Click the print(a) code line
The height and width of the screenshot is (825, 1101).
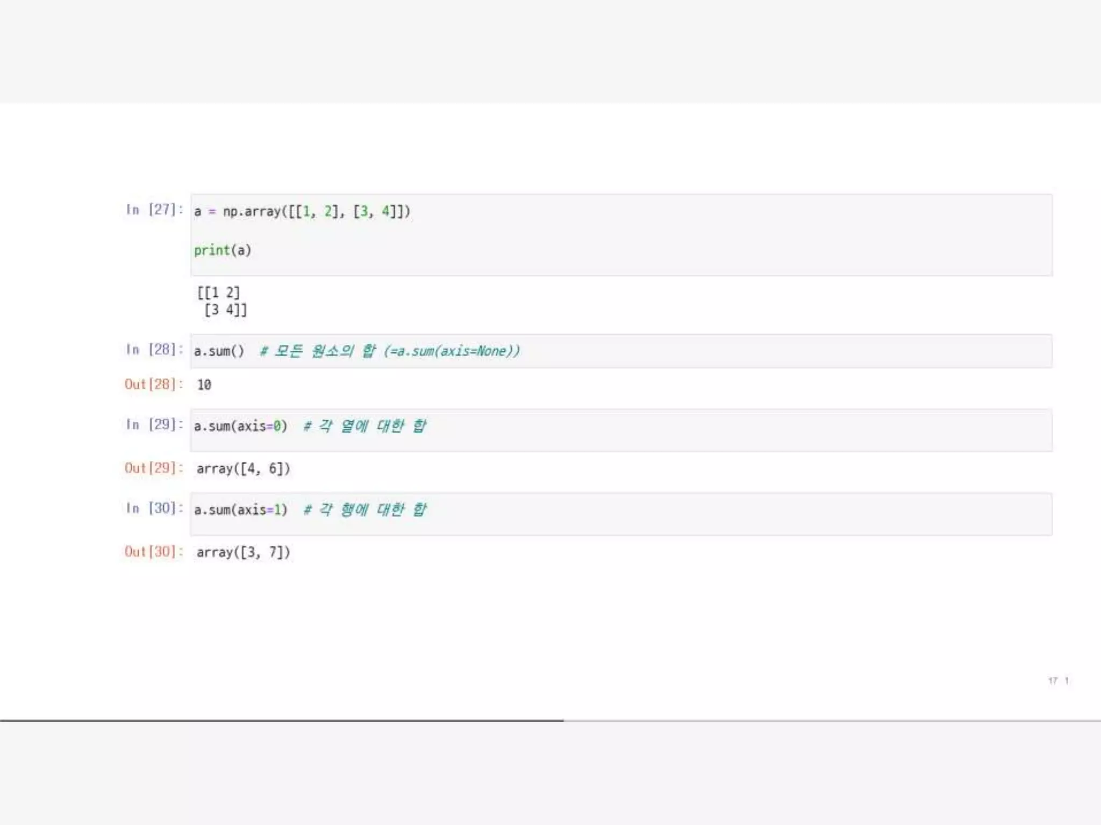coord(223,250)
